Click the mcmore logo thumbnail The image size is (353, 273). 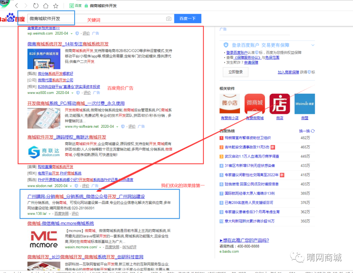[x=44, y=239]
